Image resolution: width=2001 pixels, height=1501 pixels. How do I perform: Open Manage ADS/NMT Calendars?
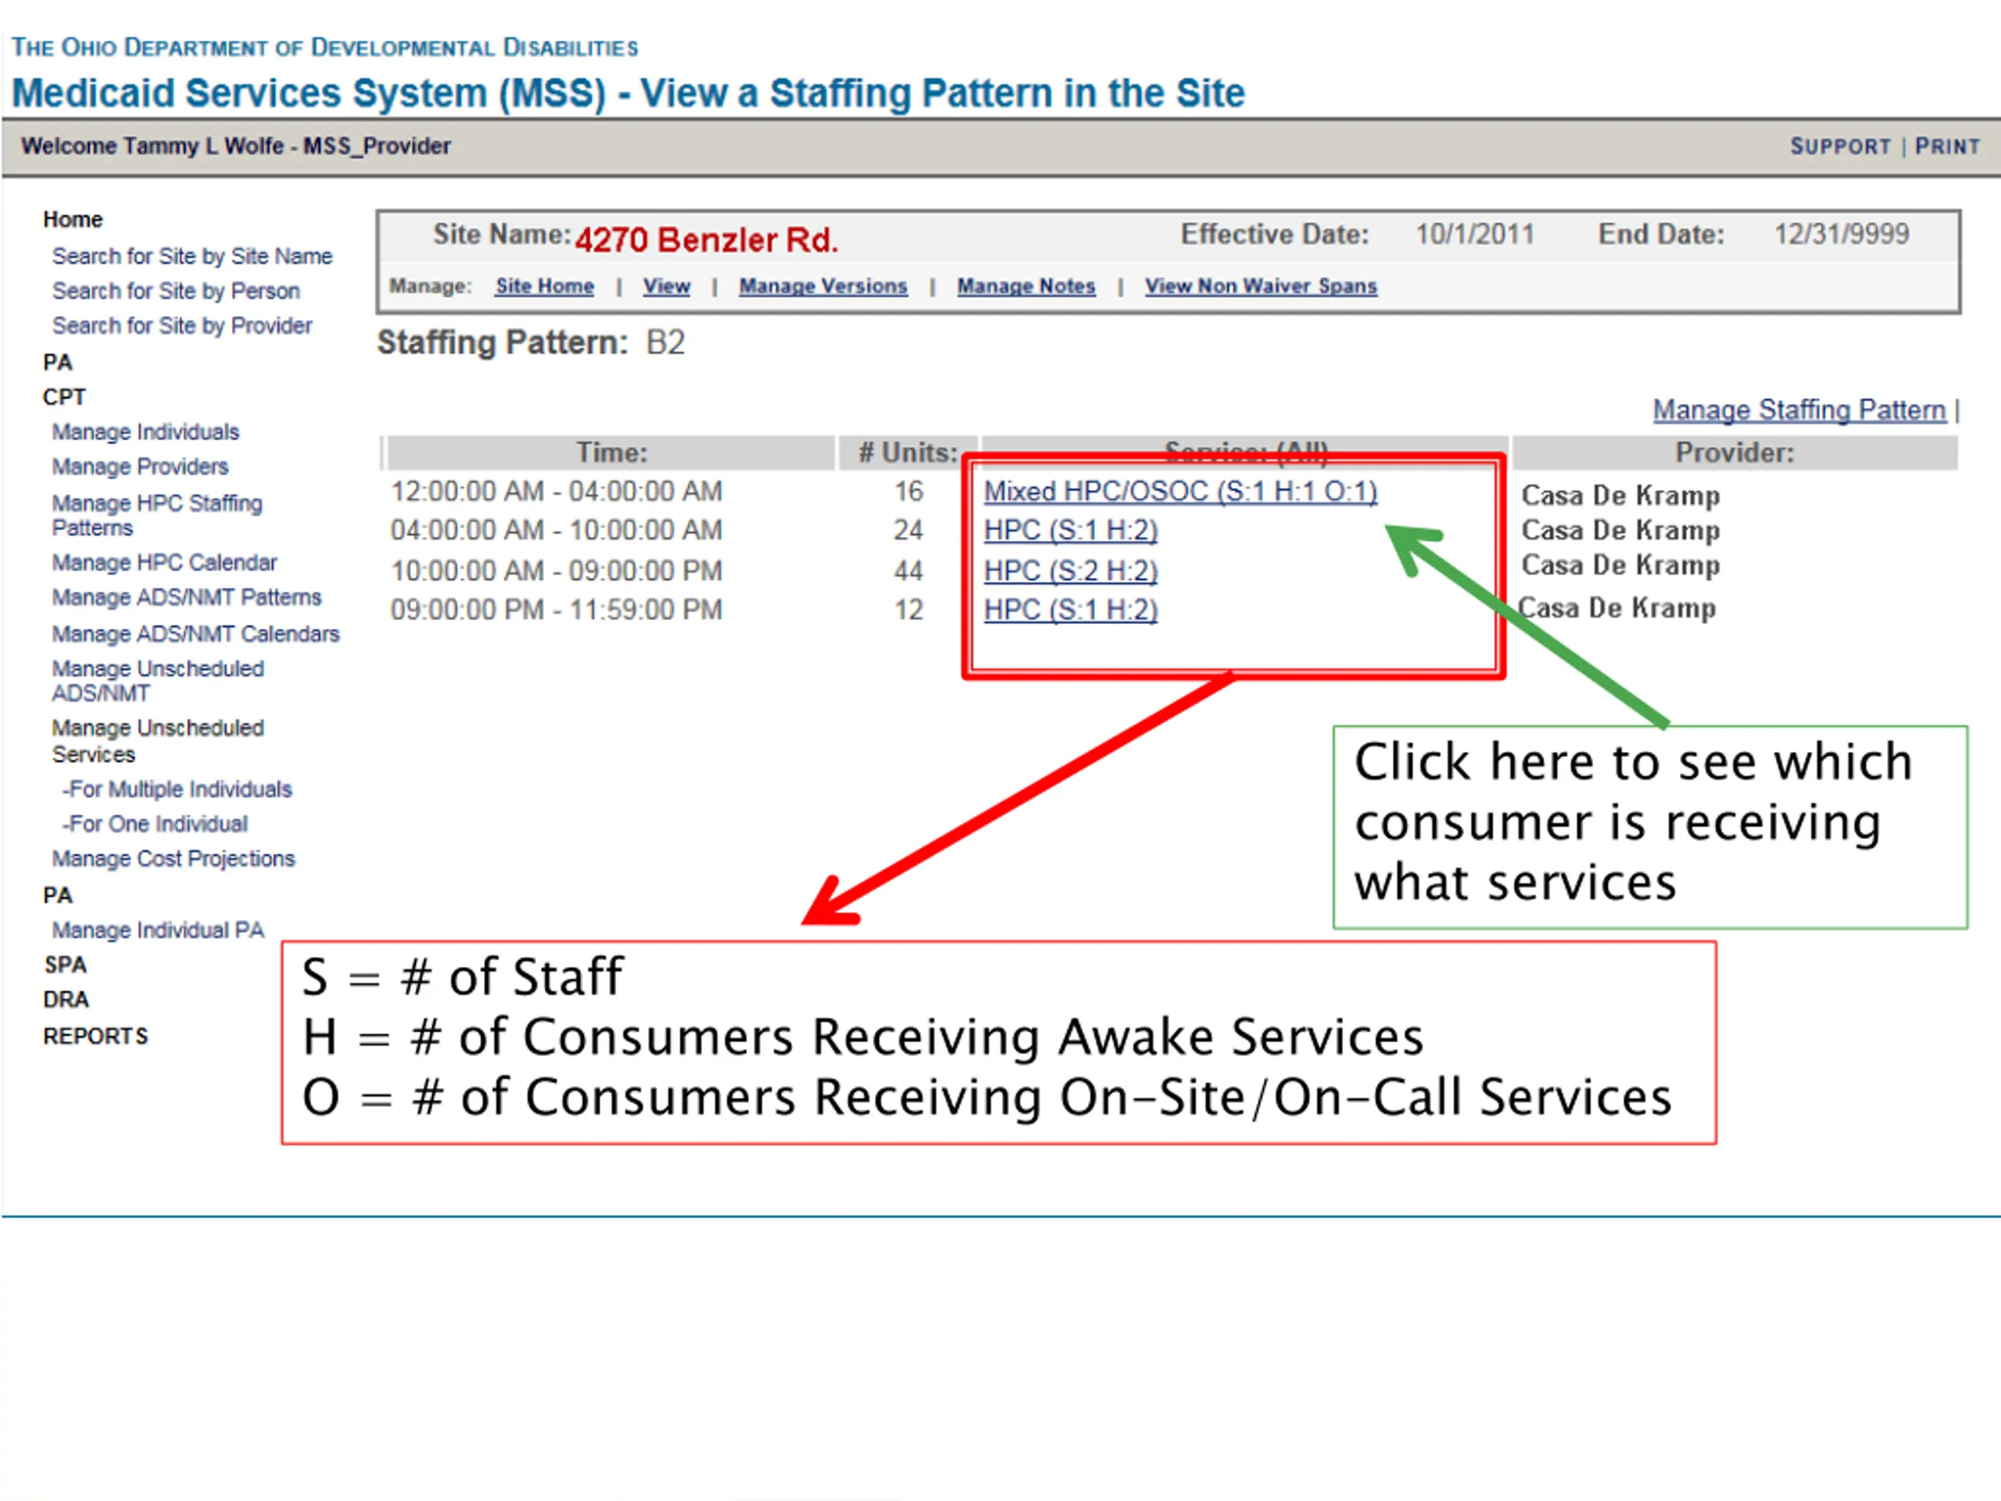tap(195, 633)
